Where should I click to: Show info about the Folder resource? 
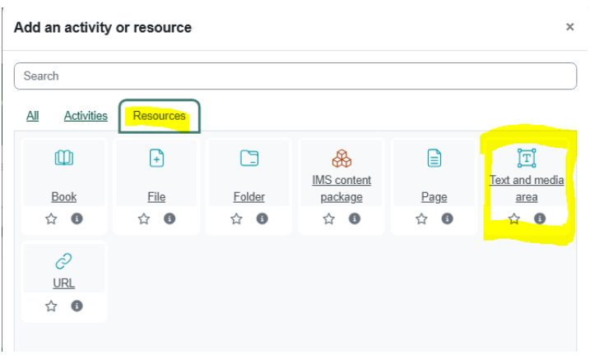pos(262,219)
